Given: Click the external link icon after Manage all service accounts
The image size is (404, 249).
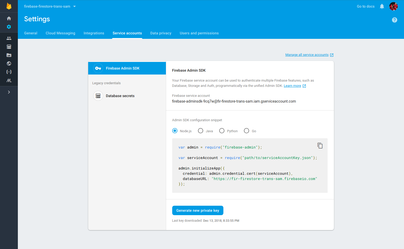Looking at the screenshot, I should tap(332, 55).
